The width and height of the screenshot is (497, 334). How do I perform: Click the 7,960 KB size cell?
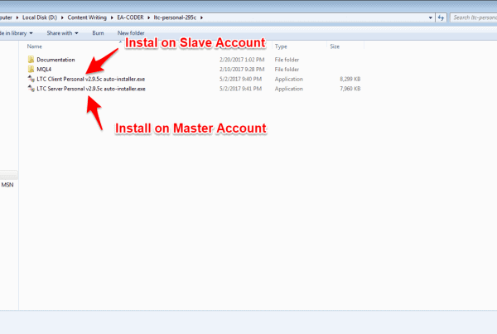pyautogui.click(x=350, y=89)
